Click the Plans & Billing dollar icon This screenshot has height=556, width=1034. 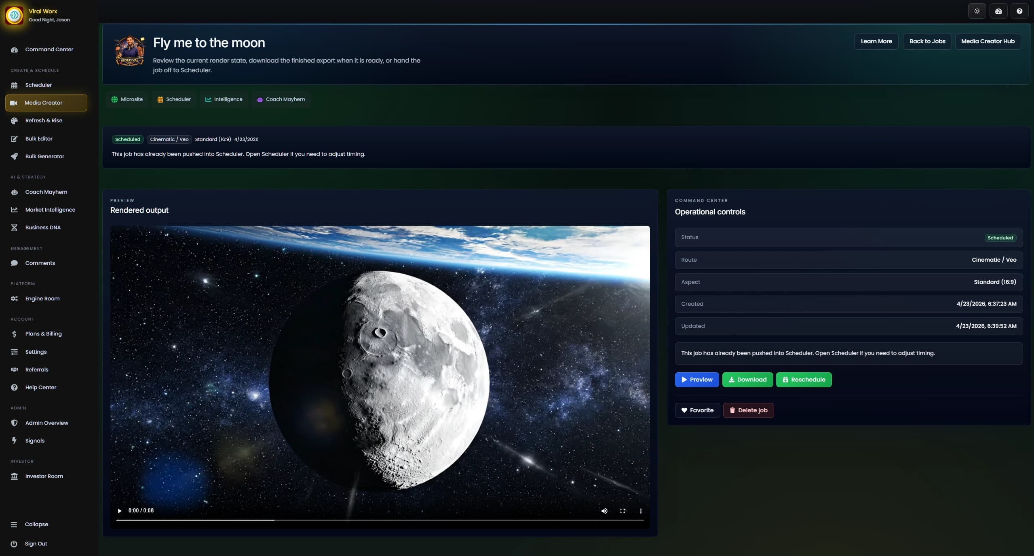point(14,334)
